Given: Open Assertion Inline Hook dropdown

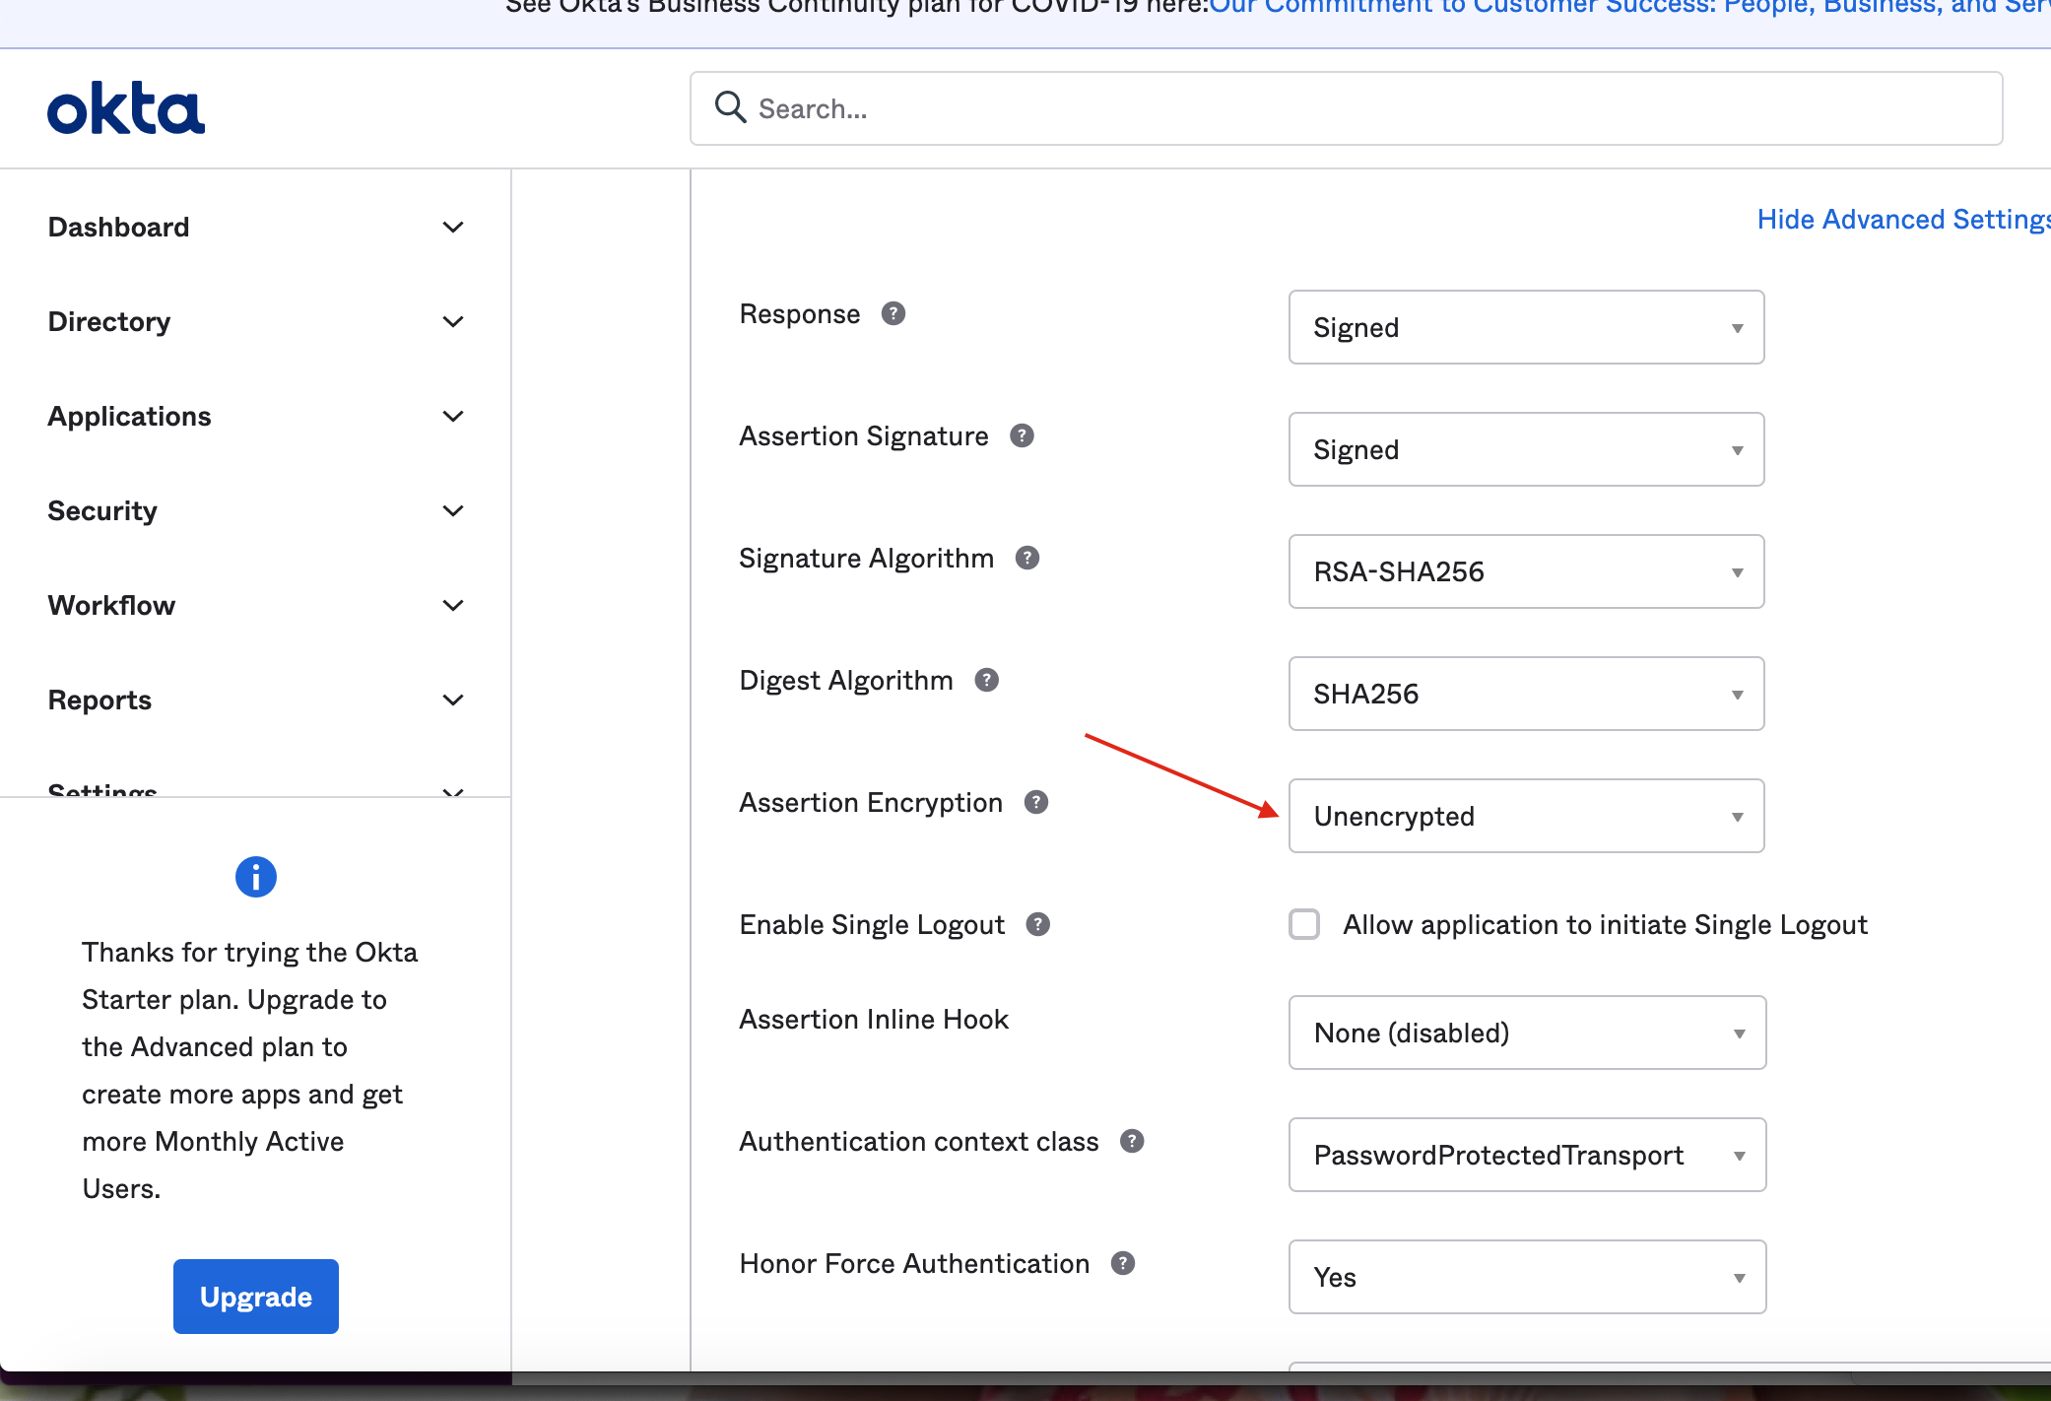Looking at the screenshot, I should (1527, 1033).
